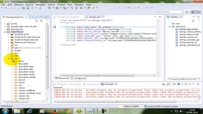Open the Project menu
Image resolution: width=203 pixels, height=114 pixels.
(x=61, y=5)
